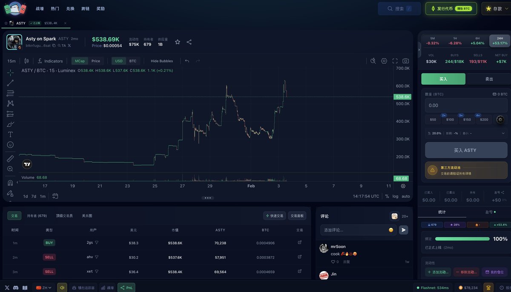The height and width of the screenshot is (292, 511).
Task: Open emoji picker in comment box
Action: 391,230
